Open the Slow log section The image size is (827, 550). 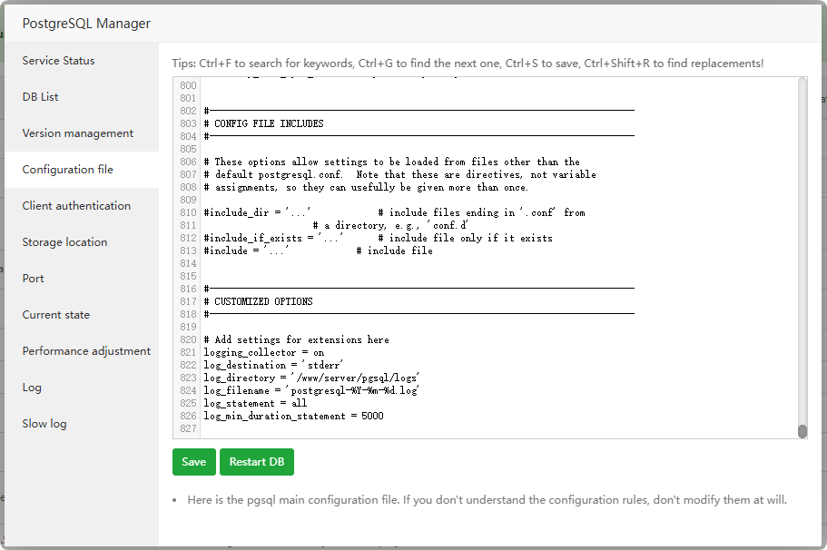pos(44,424)
